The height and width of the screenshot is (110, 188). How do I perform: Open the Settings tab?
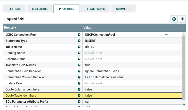pyautogui.click(x=14, y=9)
